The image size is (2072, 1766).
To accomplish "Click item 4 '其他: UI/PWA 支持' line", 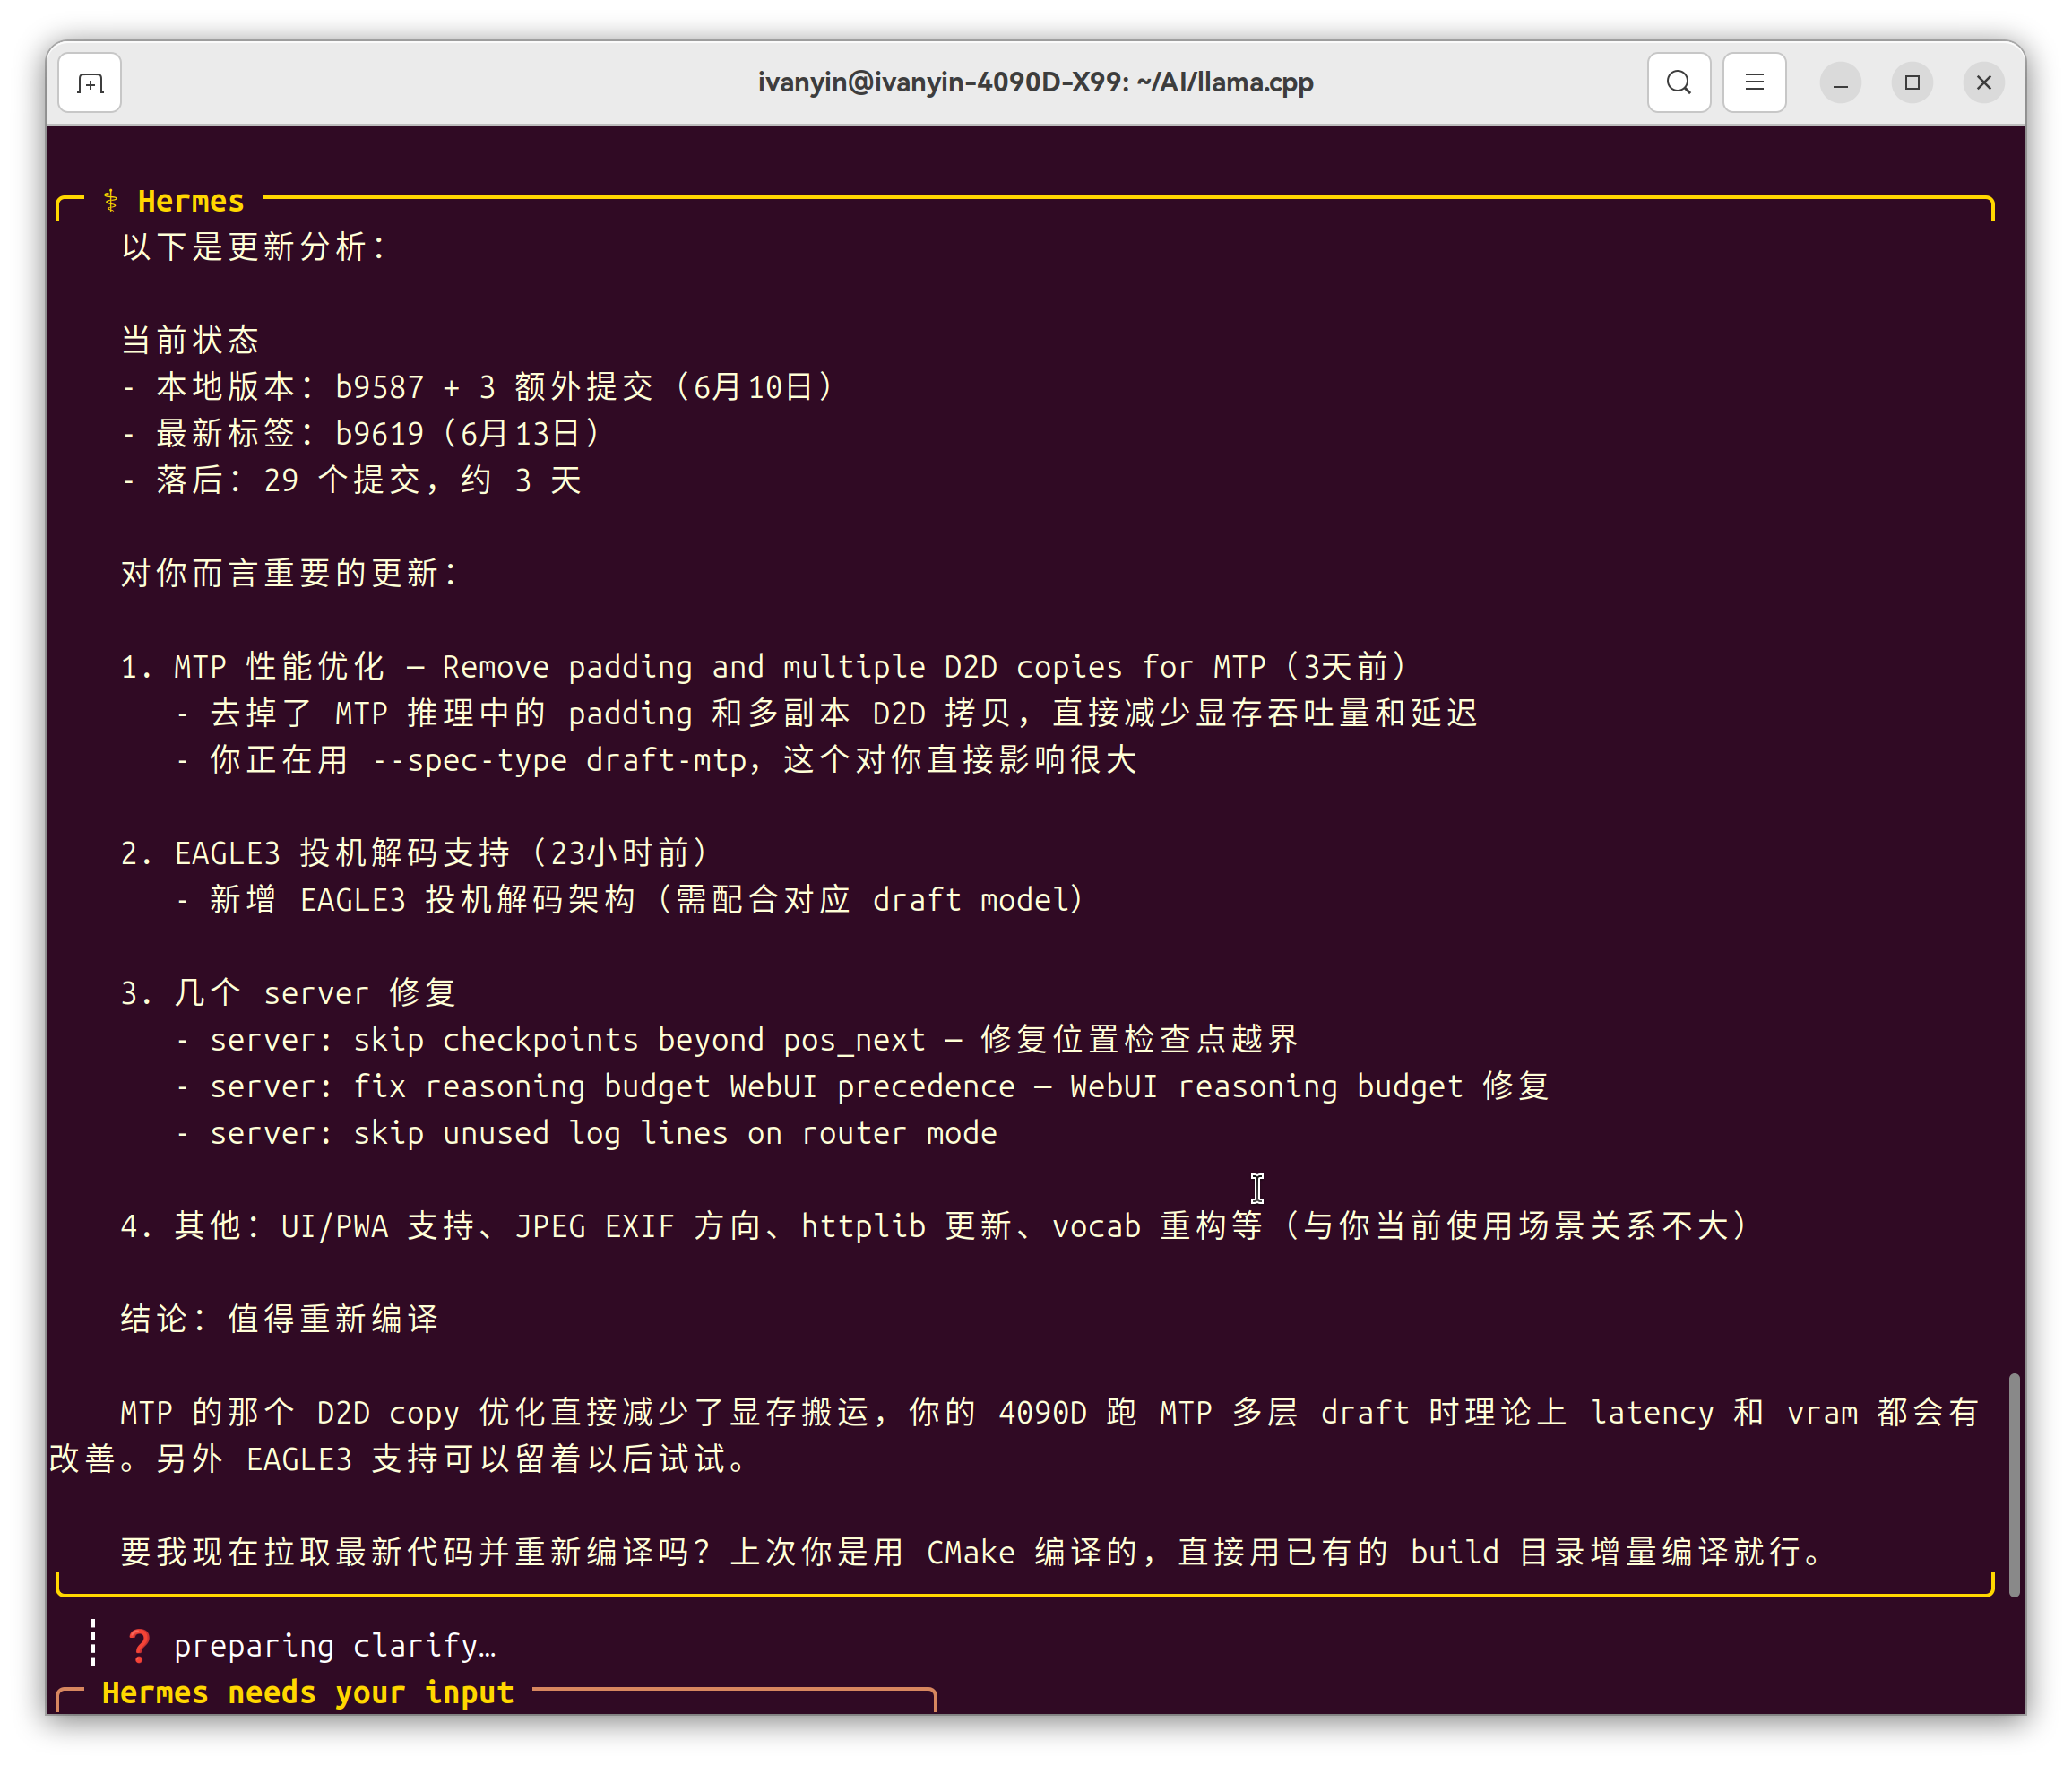I will click(935, 1226).
